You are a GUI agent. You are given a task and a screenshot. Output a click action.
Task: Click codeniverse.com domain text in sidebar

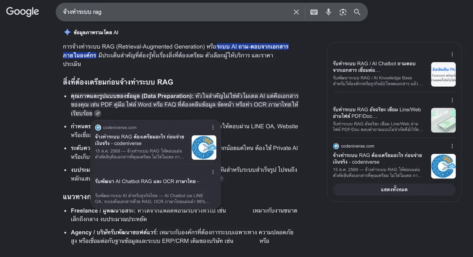pyautogui.click(x=358, y=146)
